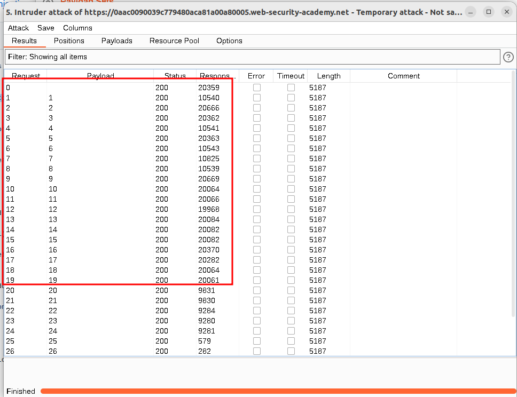The height and width of the screenshot is (397, 517).
Task: Sort by the Error column header
Action: coord(256,76)
